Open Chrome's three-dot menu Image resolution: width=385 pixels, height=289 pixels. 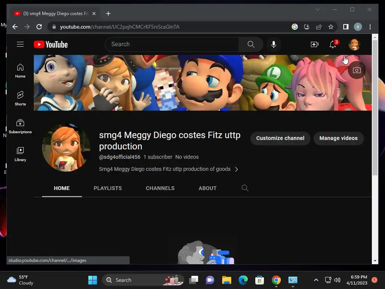click(x=370, y=27)
